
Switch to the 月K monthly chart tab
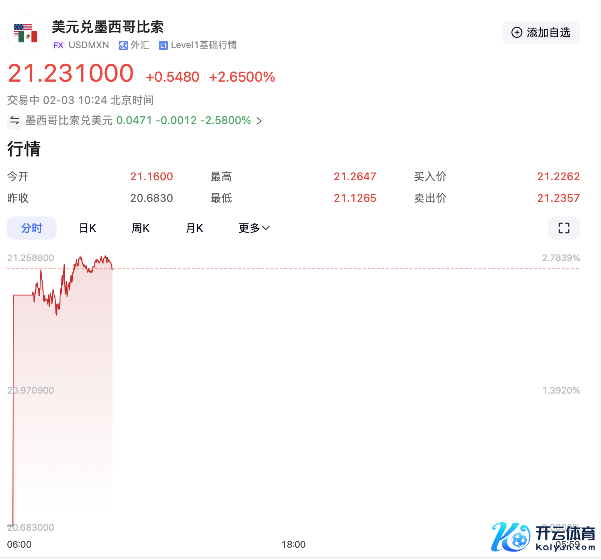(x=194, y=228)
